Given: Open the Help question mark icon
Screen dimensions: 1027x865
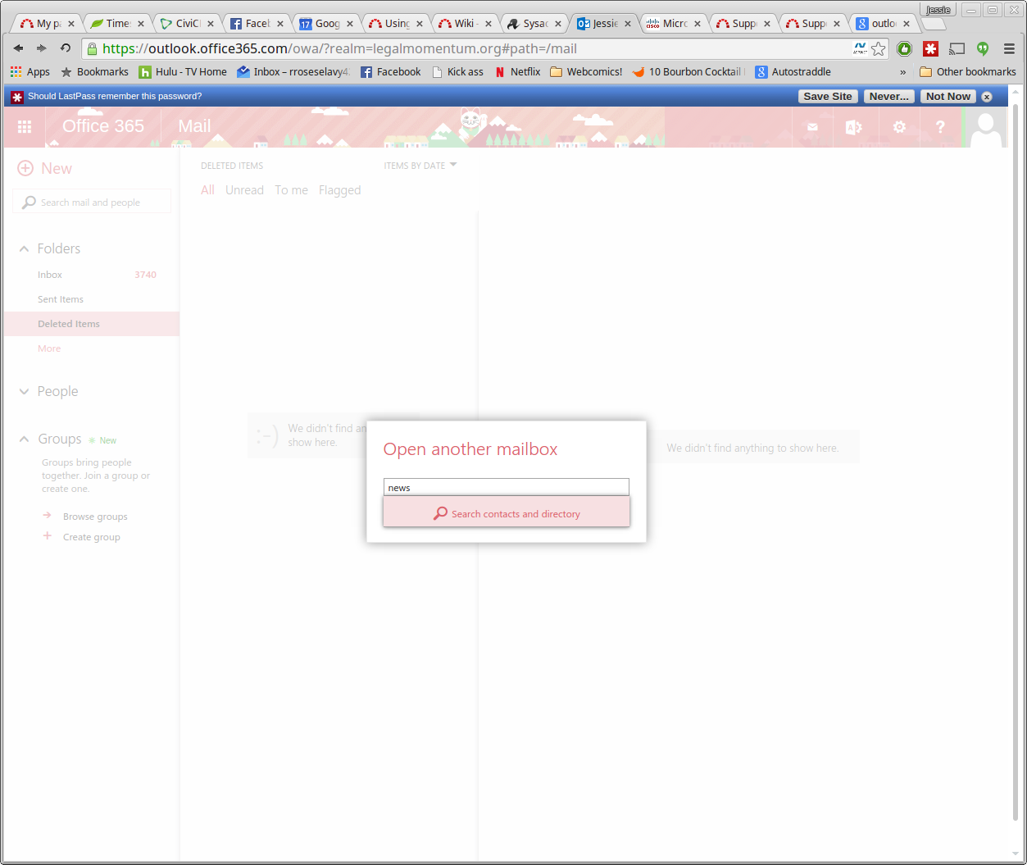Looking at the screenshot, I should click(x=940, y=127).
